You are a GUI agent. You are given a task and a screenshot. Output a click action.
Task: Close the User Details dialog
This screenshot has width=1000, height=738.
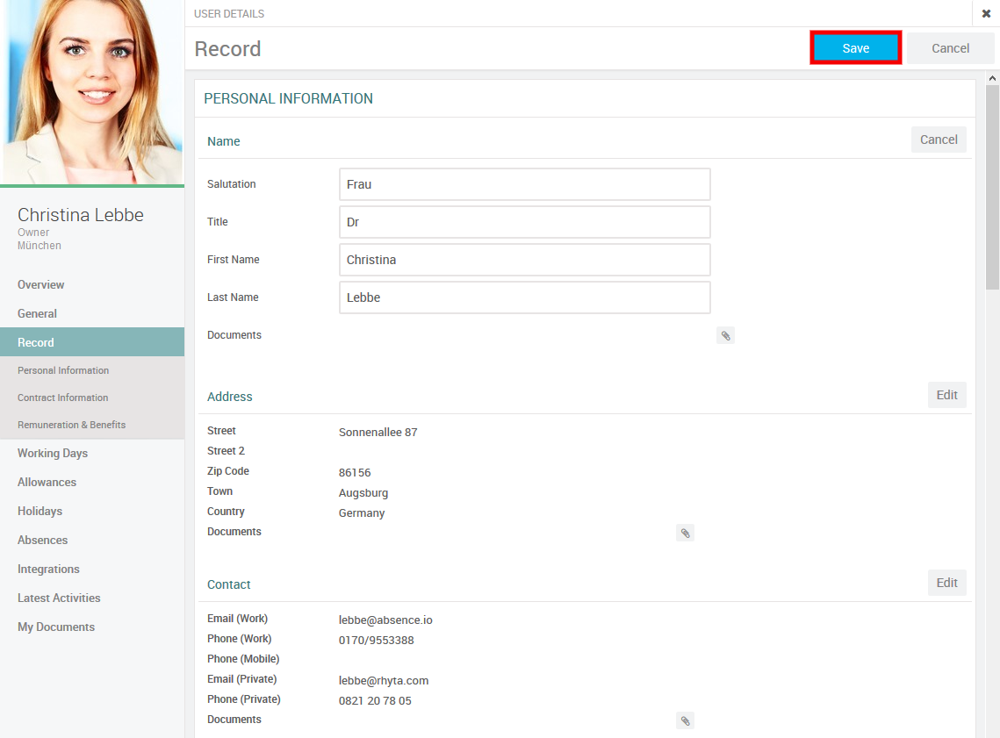986,13
